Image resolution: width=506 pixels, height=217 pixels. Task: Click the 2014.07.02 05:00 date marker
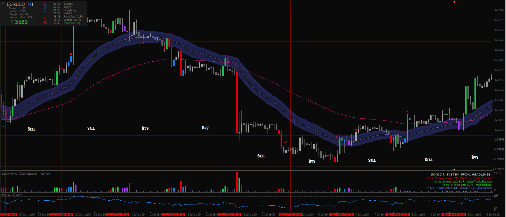pyautogui.click(x=174, y=215)
